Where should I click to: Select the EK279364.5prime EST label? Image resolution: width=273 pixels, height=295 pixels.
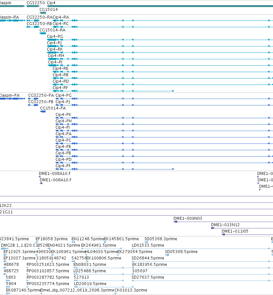[135, 252]
